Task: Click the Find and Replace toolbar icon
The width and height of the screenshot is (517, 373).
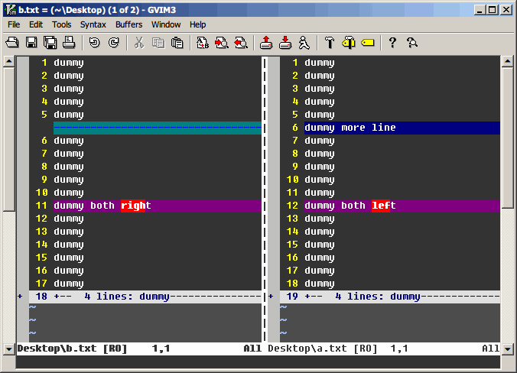Action: point(203,43)
